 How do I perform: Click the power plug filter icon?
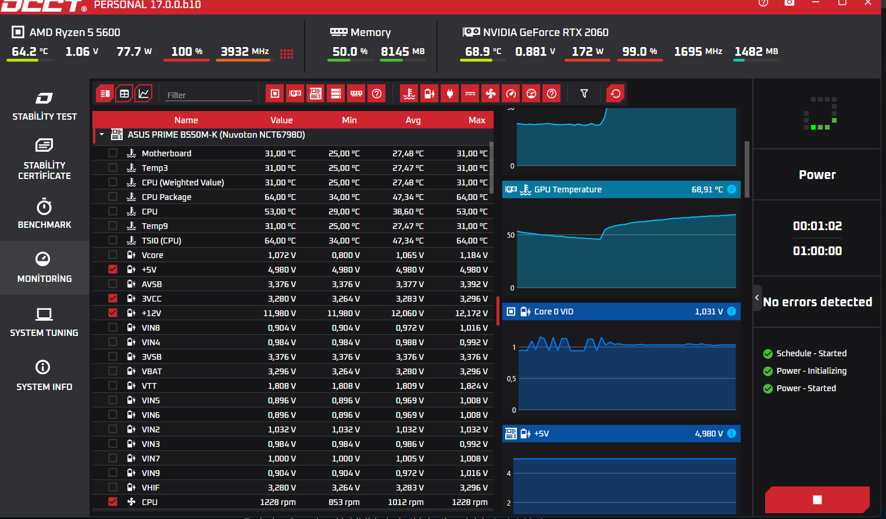point(450,94)
